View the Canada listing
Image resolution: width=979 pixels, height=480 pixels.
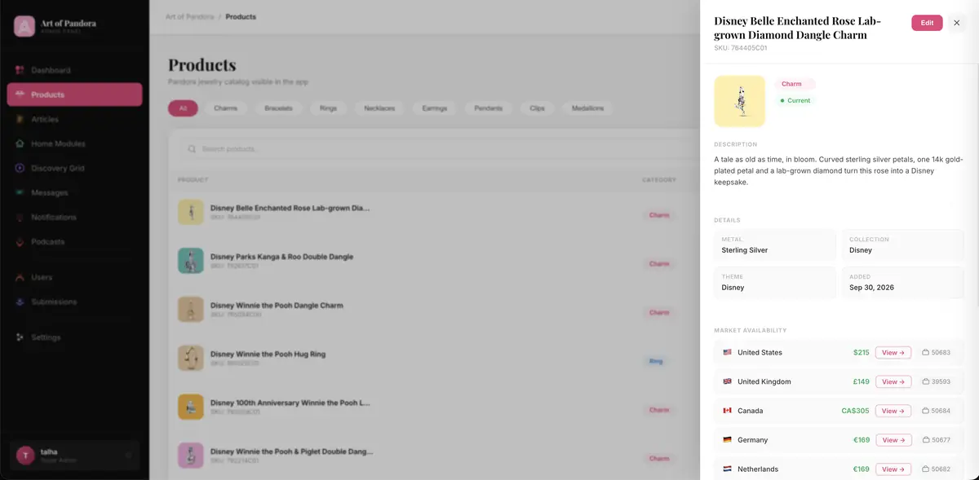(x=893, y=411)
